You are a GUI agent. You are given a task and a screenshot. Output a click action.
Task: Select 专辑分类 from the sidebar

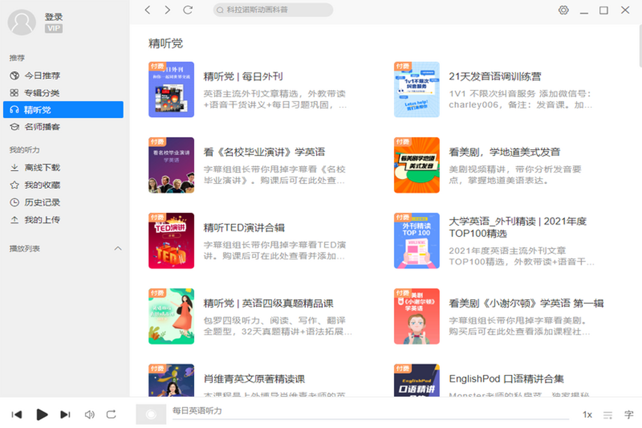[42, 93]
